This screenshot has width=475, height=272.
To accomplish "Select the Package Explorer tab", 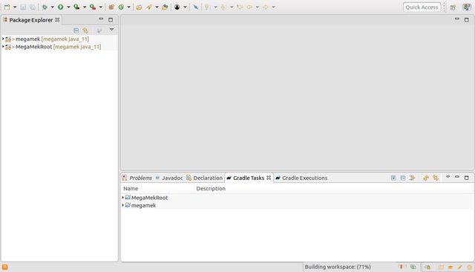I will point(31,20).
